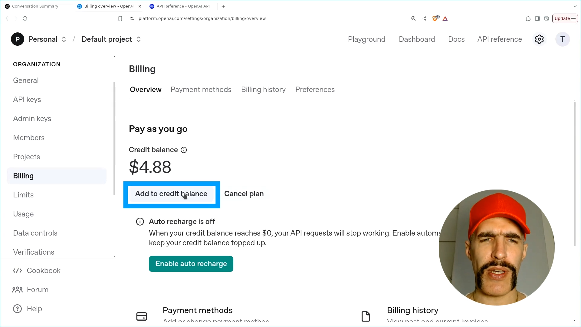This screenshot has height=327, width=581.
Task: Click the info icon next to Credit balance
Action: tap(184, 150)
